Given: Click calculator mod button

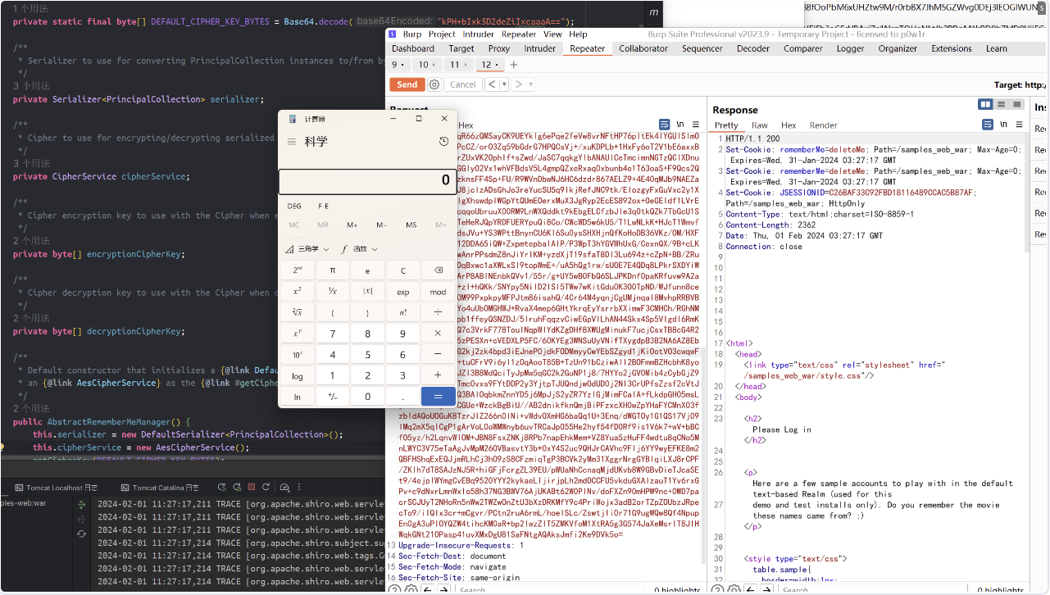Looking at the screenshot, I should click(438, 292).
